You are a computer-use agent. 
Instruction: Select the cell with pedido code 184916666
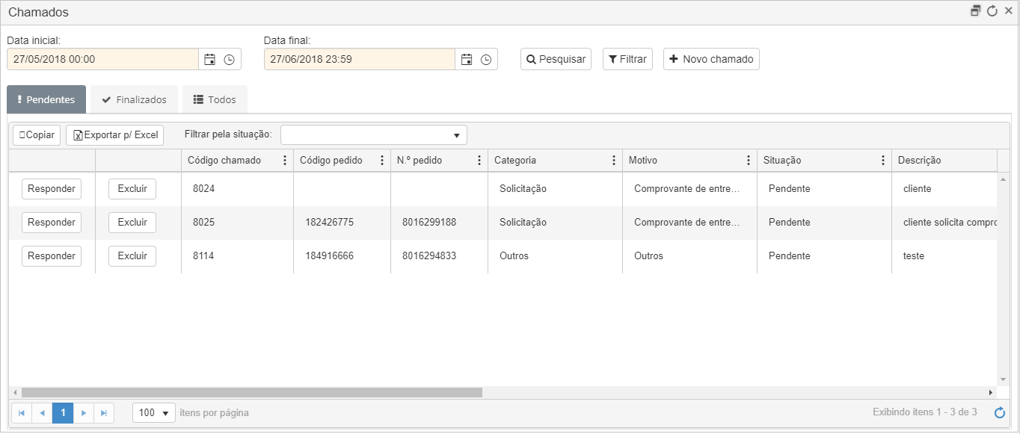click(x=342, y=256)
